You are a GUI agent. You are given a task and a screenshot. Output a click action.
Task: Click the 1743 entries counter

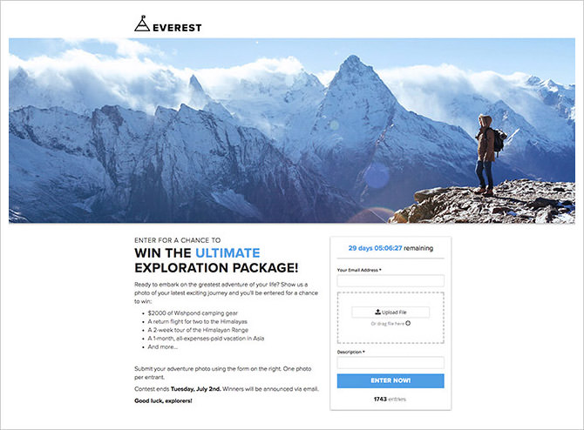click(390, 400)
